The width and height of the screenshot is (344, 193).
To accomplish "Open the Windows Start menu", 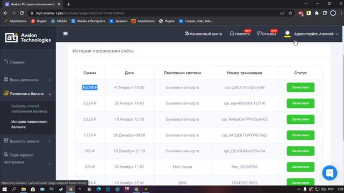I will (4, 189).
